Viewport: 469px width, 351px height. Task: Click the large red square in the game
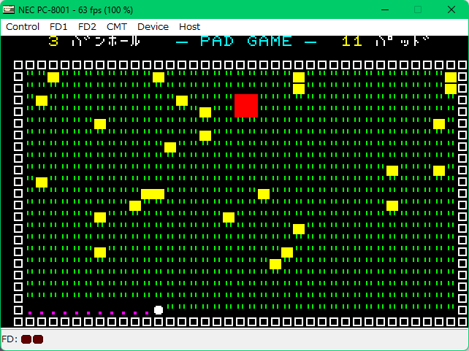(246, 106)
